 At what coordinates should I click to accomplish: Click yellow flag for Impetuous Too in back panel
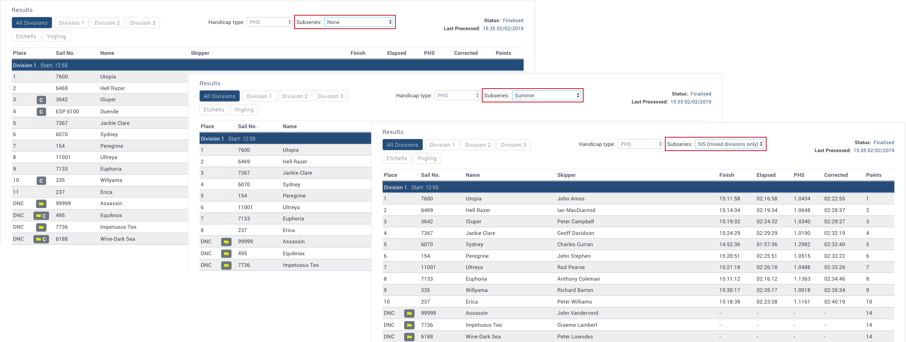click(x=41, y=227)
